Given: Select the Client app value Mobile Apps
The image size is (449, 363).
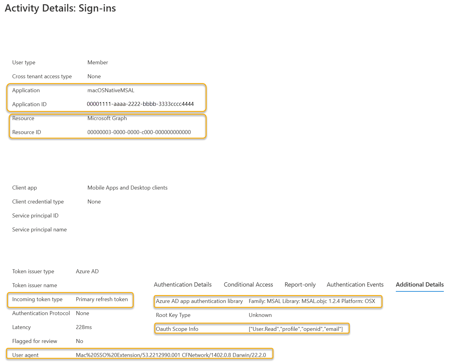Looking at the screenshot, I should click(x=127, y=187).
